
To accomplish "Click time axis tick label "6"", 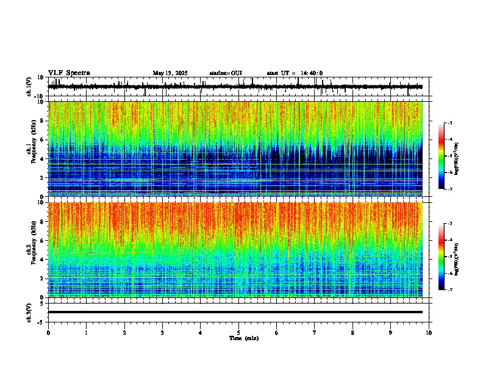I will tap(277, 333).
